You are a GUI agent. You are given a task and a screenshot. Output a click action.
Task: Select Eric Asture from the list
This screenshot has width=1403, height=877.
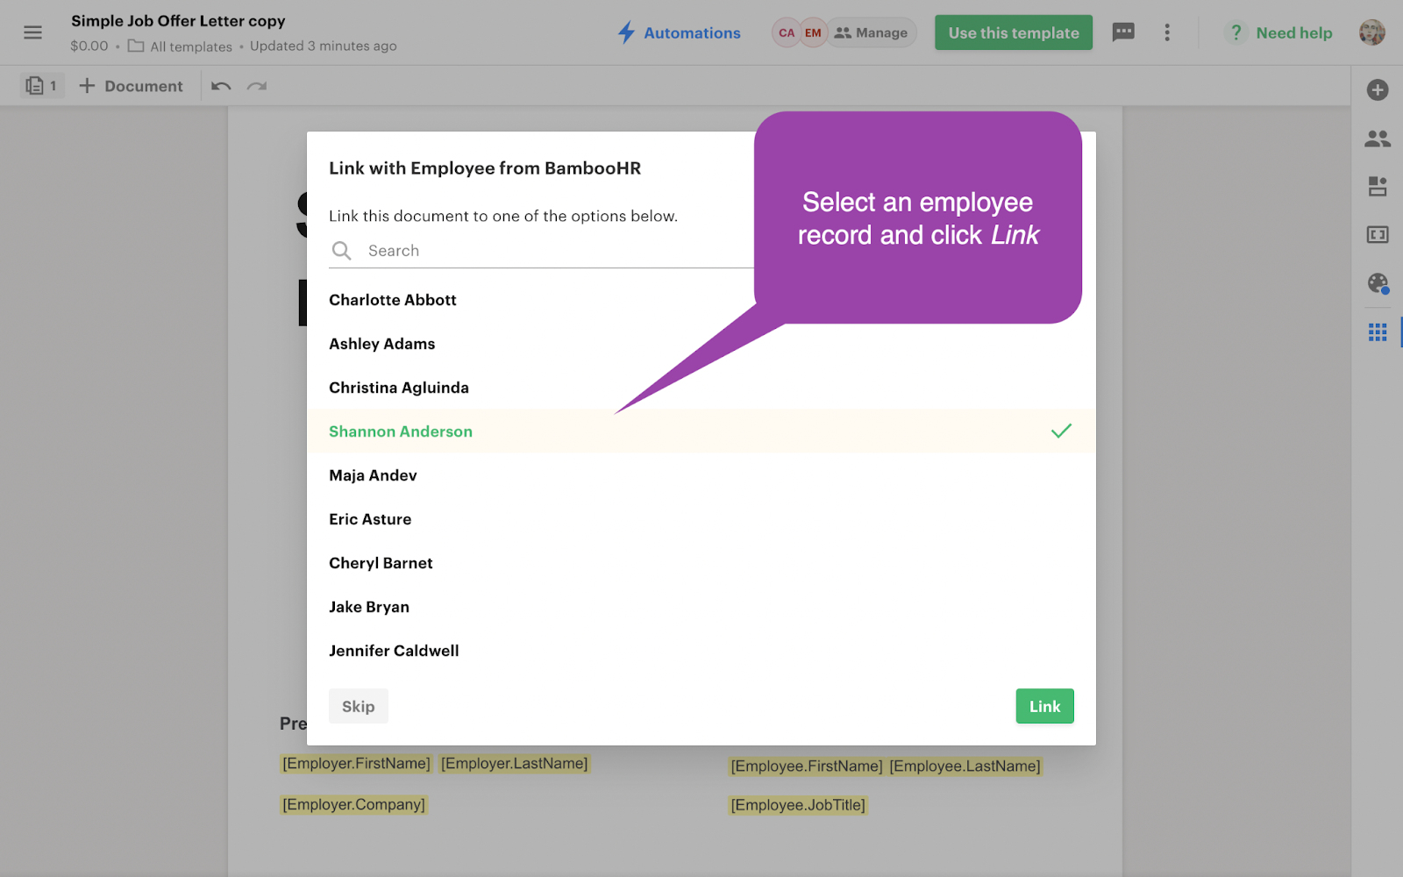tap(701, 519)
